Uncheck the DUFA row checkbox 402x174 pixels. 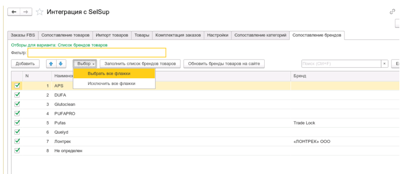pos(17,95)
